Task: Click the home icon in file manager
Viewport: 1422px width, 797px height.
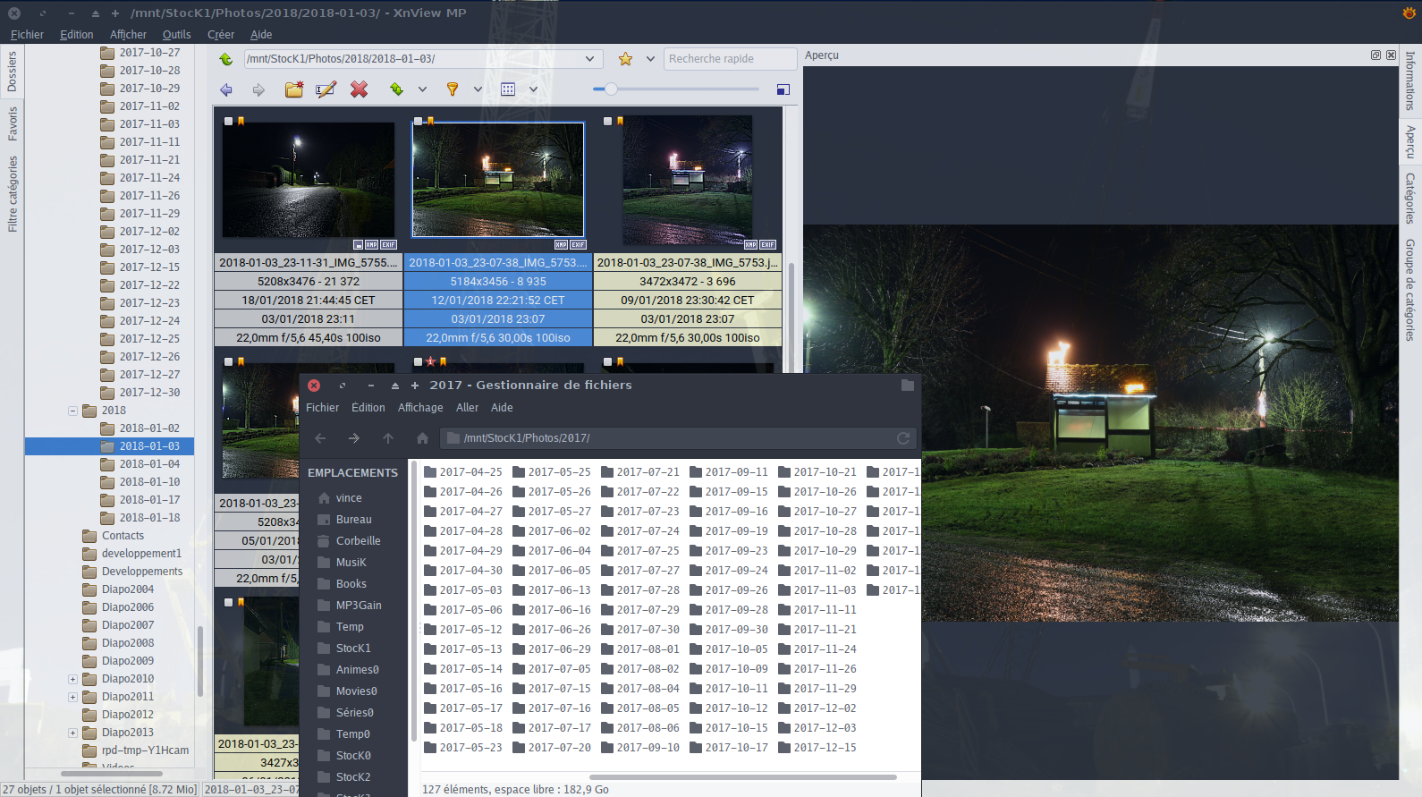Action: pyautogui.click(x=422, y=438)
